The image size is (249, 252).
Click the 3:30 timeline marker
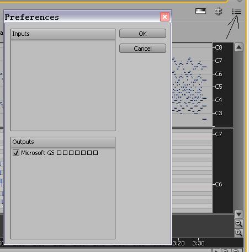pyautogui.click(x=198, y=243)
